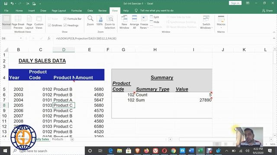Expand the formula bar
The height and width of the screenshot is (155, 277).
(274, 38)
